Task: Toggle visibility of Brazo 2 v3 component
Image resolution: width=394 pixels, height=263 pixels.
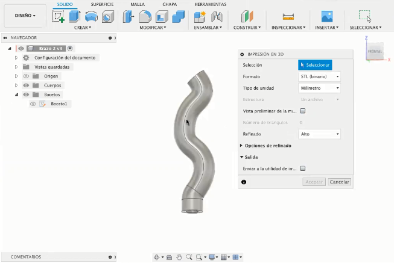Action: pos(21,48)
